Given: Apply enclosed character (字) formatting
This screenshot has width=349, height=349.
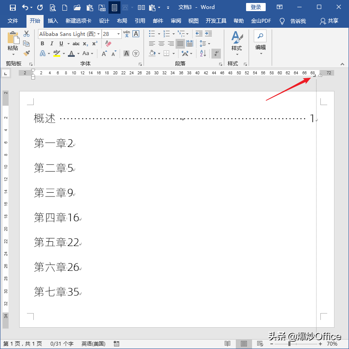Looking at the screenshot, I should [x=136, y=53].
